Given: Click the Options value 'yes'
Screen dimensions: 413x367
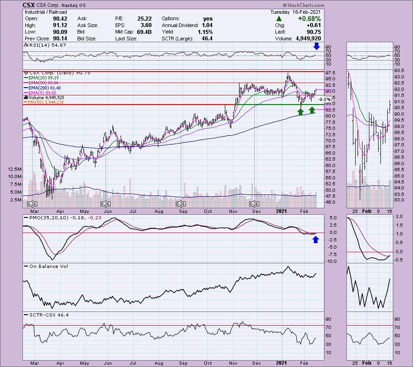Looking at the screenshot, I should click(208, 19).
